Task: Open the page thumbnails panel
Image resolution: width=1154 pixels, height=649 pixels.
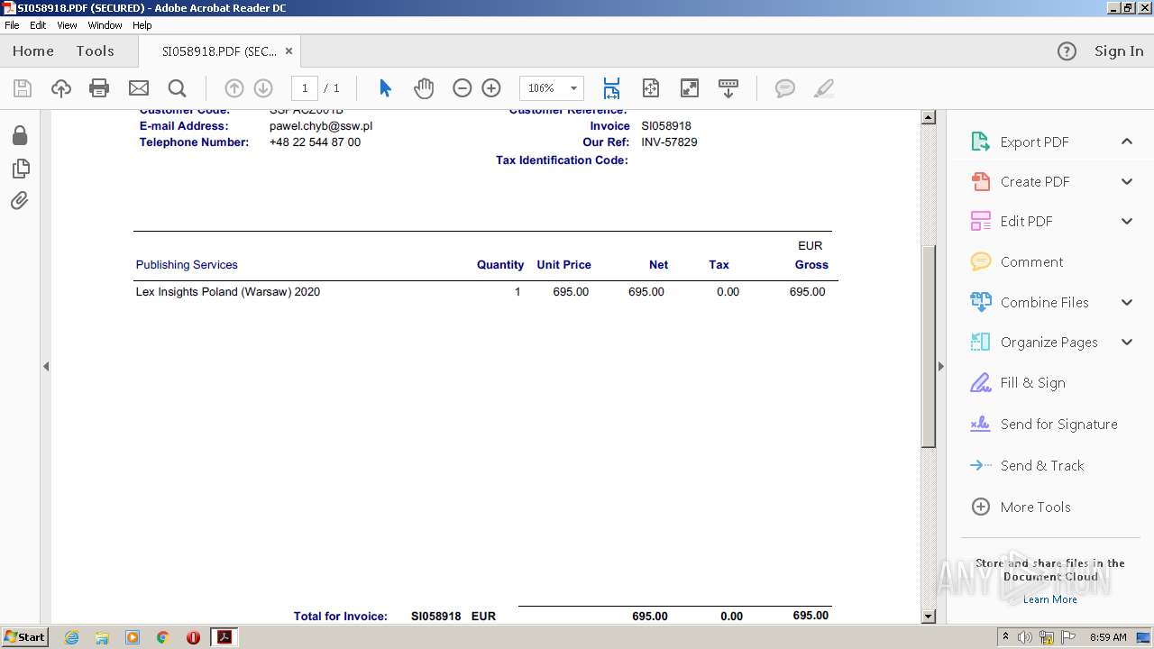Action: click(20, 169)
